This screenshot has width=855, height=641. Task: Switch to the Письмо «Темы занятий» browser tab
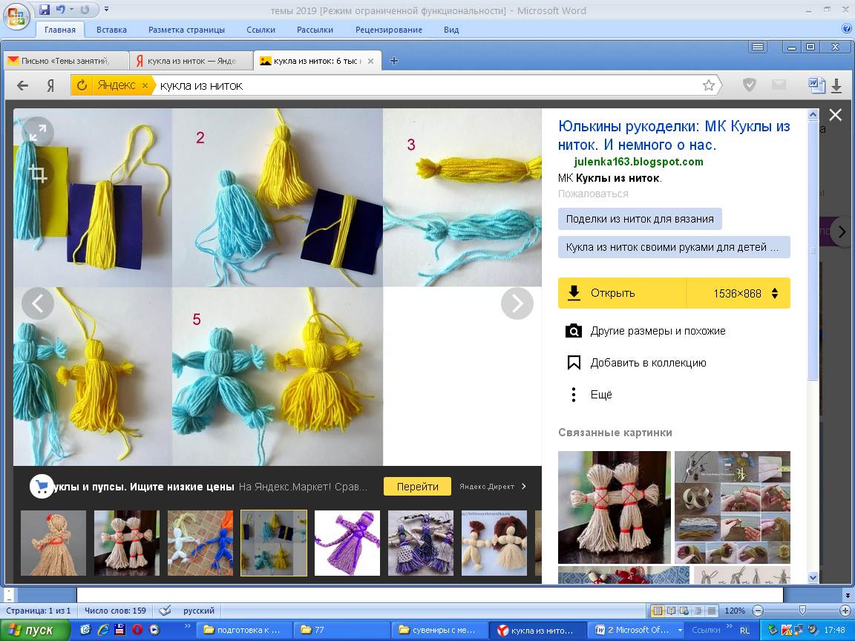(66, 61)
